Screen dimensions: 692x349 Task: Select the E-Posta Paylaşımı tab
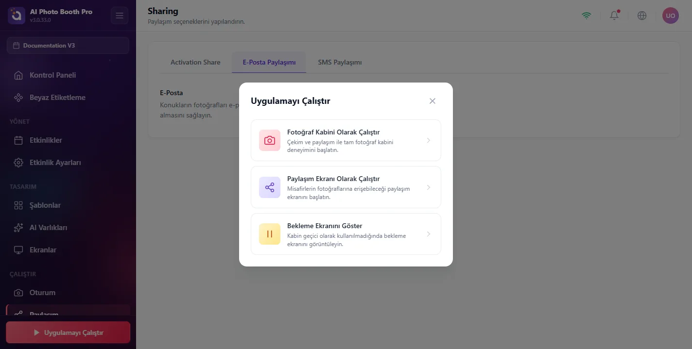[x=269, y=62]
